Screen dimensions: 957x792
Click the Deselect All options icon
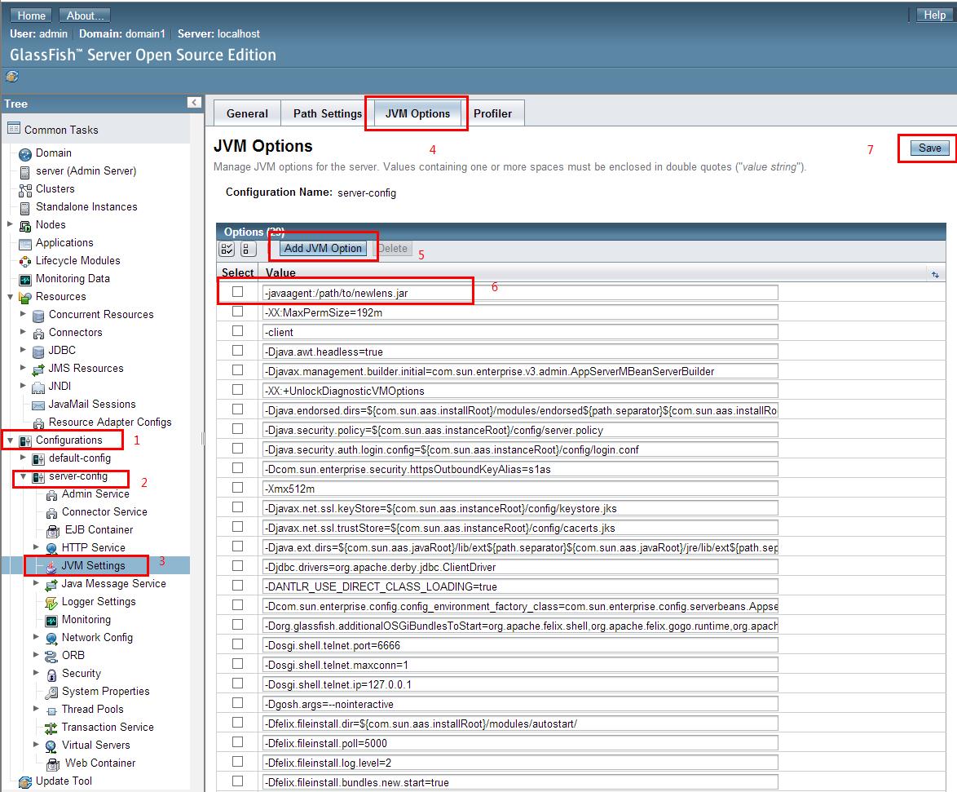(246, 249)
